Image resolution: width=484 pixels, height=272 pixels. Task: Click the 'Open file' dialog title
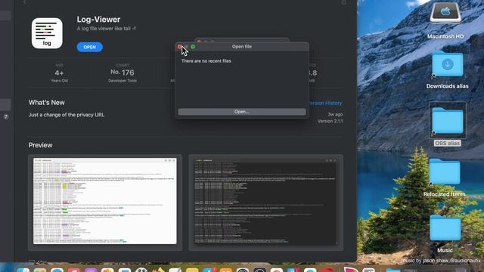(242, 47)
